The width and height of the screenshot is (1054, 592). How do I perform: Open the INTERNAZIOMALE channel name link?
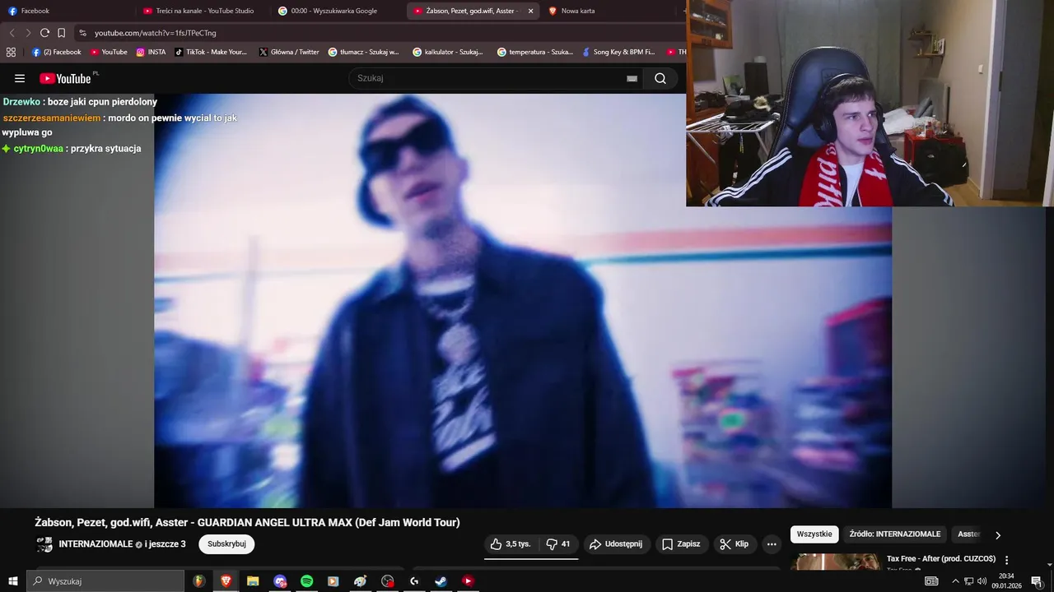[96, 544]
